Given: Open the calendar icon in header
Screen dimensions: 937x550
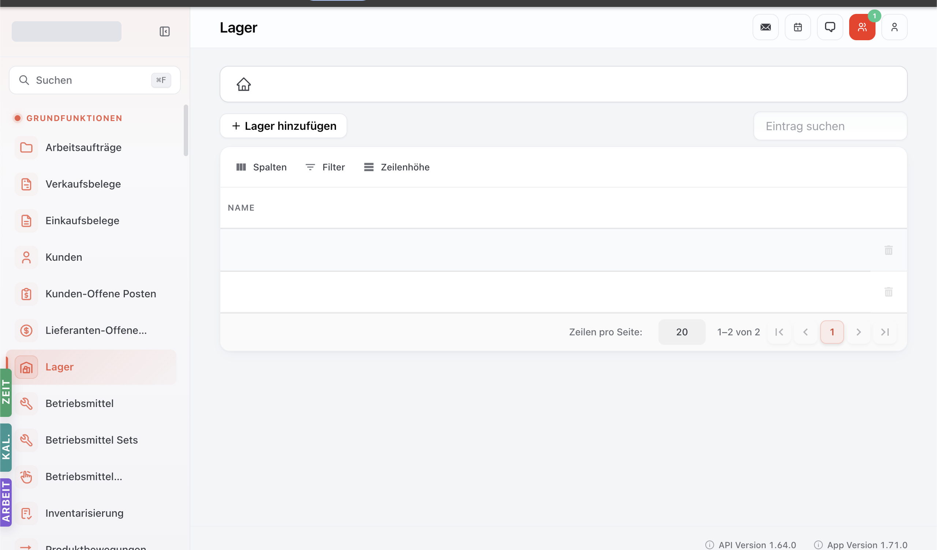Looking at the screenshot, I should tap(798, 27).
